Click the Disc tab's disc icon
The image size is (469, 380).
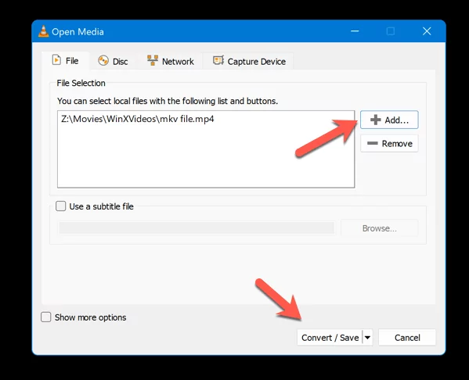tap(103, 61)
